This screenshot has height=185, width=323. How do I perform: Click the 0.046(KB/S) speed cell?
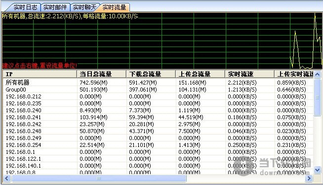pyautogui.click(x=242, y=131)
